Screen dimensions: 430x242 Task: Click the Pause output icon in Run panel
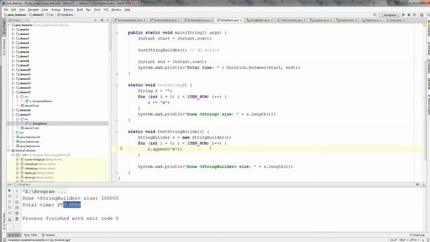pos(9,202)
